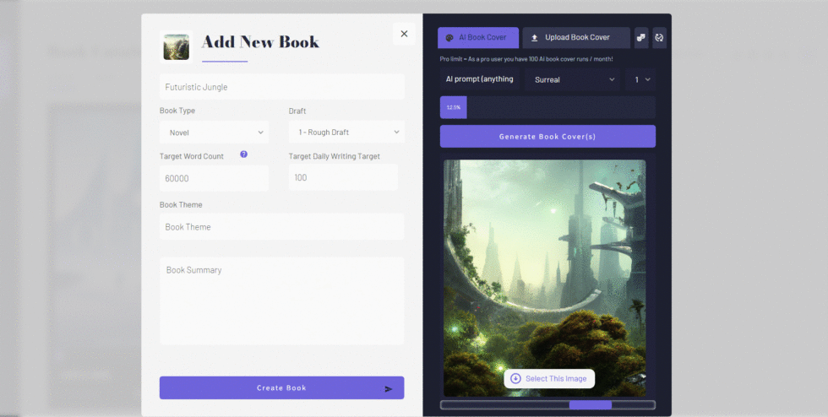
Task: Click the download icon on Select This Image
Action: point(515,378)
